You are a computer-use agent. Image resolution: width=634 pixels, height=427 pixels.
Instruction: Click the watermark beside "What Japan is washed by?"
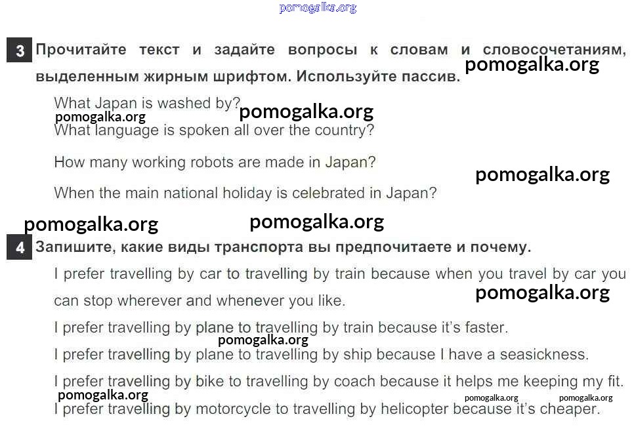(306, 112)
